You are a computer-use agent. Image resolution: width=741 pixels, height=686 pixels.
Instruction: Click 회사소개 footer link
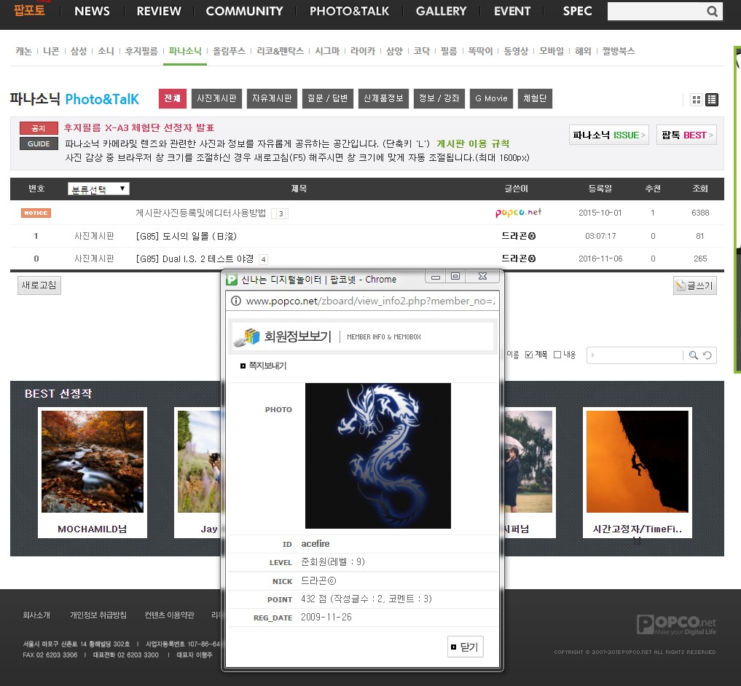click(x=36, y=615)
